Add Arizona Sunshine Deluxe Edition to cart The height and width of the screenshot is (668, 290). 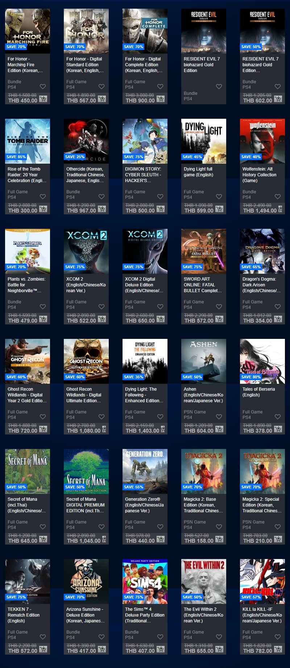click(x=102, y=649)
